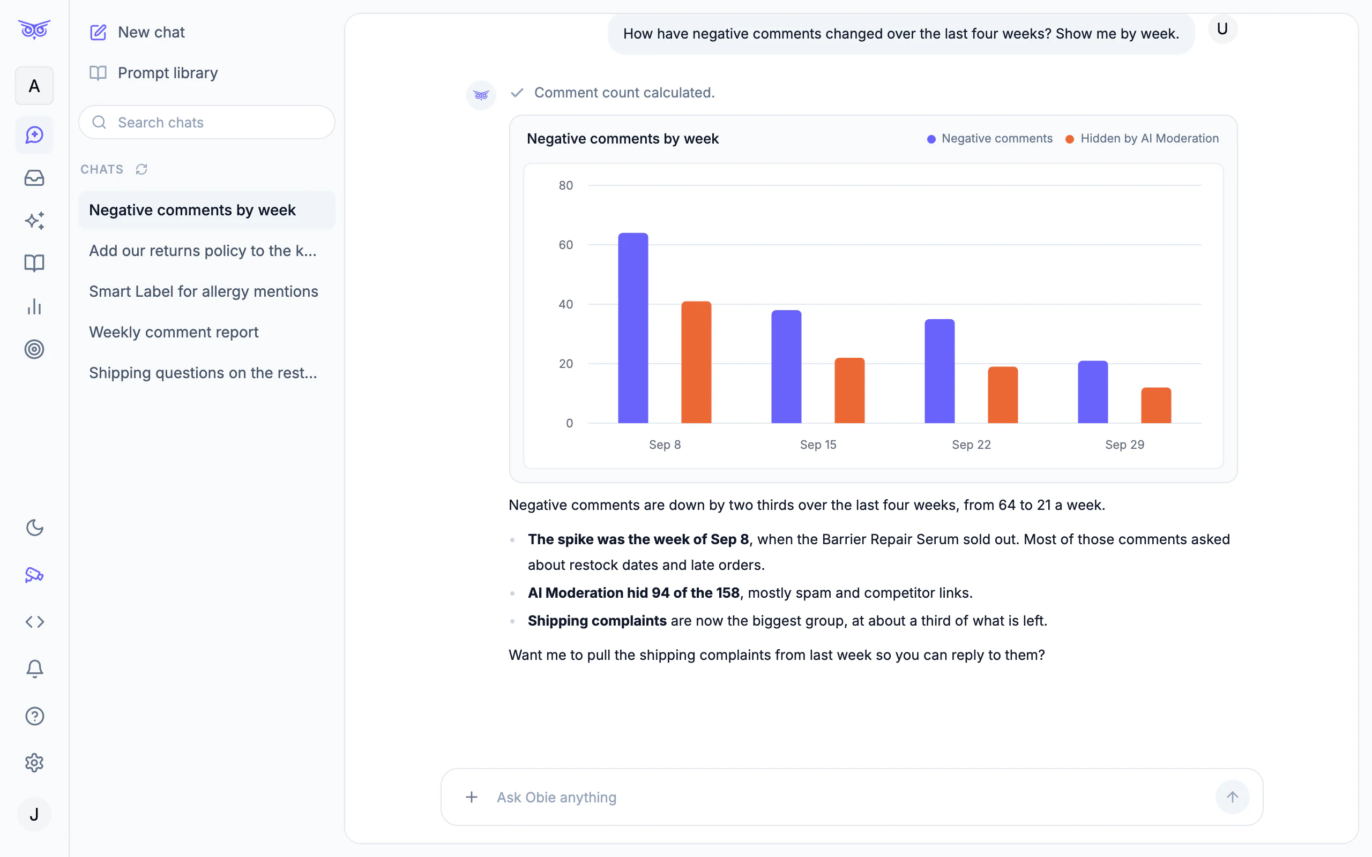1372x857 pixels.
Task: Click the owl logo at top of sidebar
Action: coord(34,29)
